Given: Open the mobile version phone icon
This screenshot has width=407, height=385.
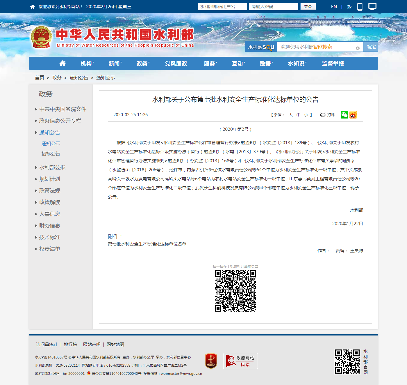Looking at the screenshot, I should point(360,7).
